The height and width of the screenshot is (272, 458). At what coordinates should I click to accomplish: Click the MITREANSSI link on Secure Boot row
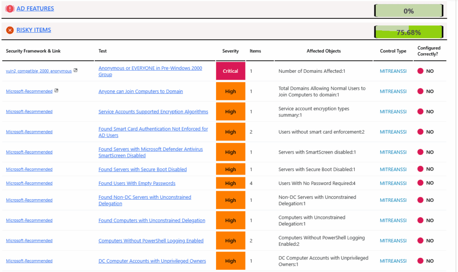[393, 169]
